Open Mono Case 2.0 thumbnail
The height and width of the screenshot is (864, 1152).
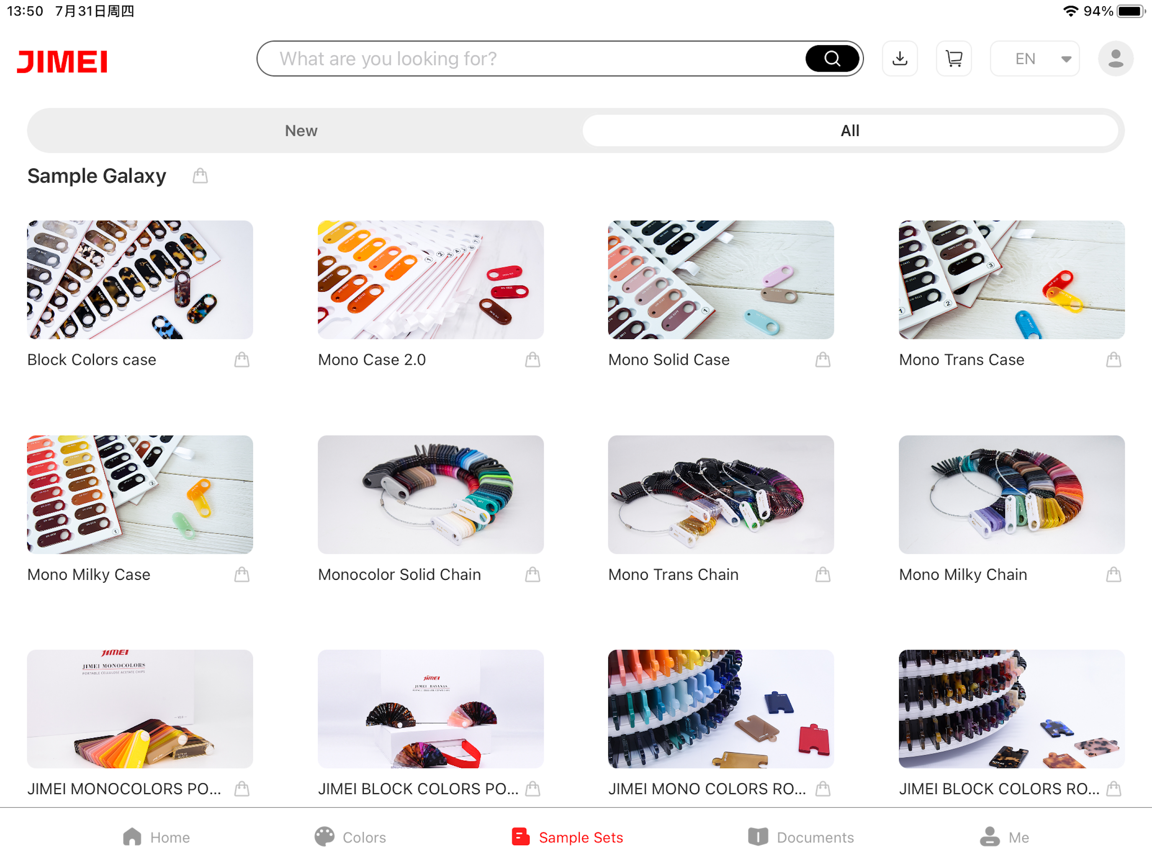tap(431, 280)
